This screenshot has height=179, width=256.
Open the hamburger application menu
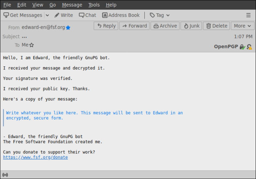click(248, 15)
